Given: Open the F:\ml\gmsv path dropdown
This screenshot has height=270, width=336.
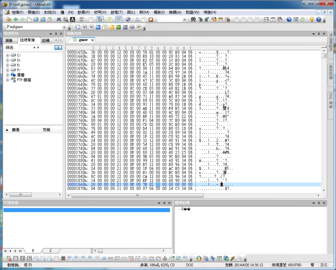Looking at the screenshot, I should (x=64, y=27).
